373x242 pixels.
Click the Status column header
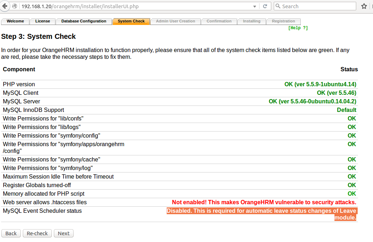(349, 69)
